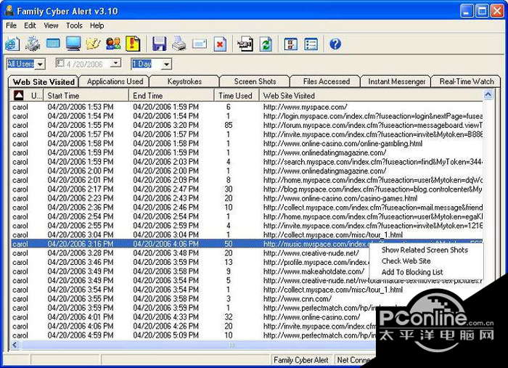Image resolution: width=508 pixels, height=368 pixels.
Task: Click the green refresh arrows icon
Action: (x=266, y=44)
